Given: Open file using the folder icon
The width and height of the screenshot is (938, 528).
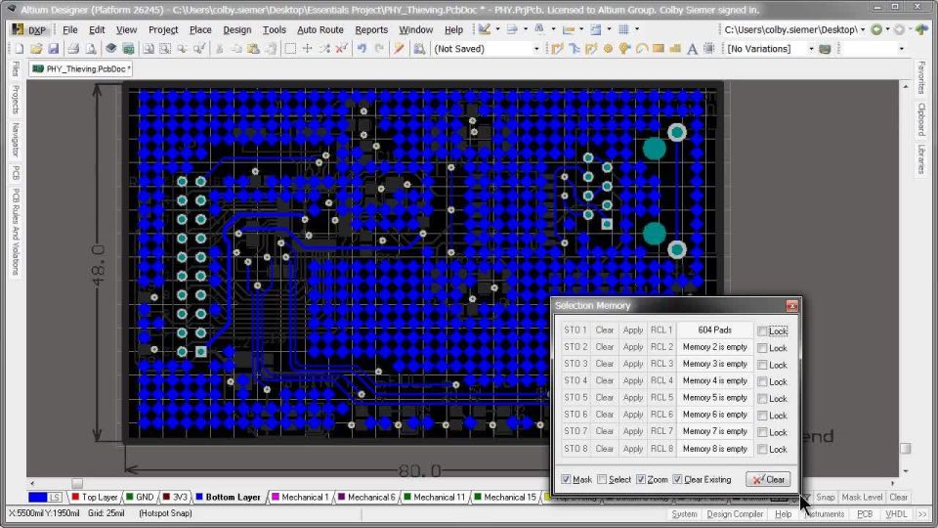Looking at the screenshot, I should pyautogui.click(x=36, y=49).
